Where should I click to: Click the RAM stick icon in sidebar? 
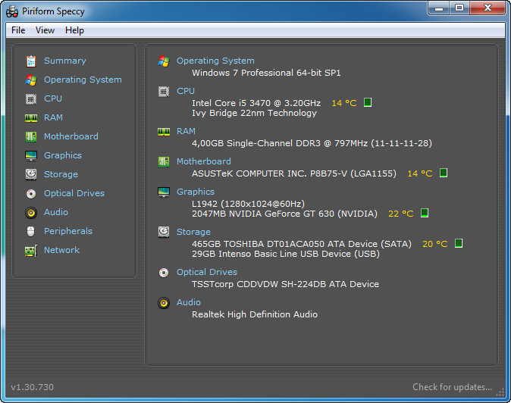[x=31, y=118]
